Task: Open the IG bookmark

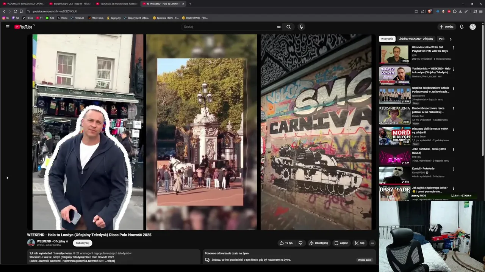Action: click(x=6, y=18)
